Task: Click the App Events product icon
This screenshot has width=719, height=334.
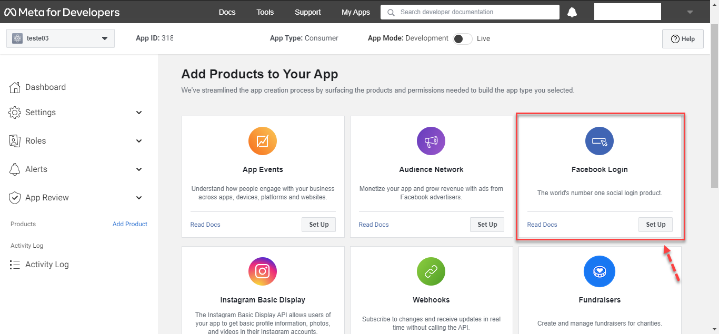Action: [263, 141]
